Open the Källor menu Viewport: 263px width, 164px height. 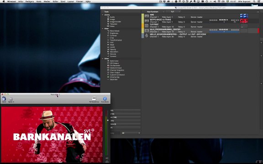[x=56, y=1]
